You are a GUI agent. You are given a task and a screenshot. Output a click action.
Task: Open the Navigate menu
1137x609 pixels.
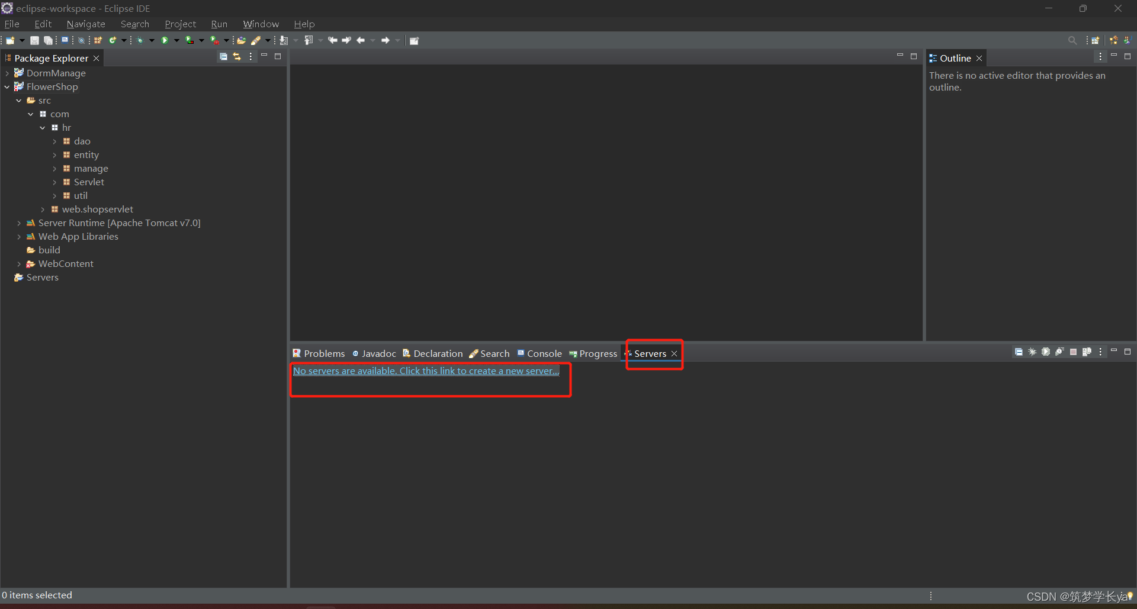point(86,24)
